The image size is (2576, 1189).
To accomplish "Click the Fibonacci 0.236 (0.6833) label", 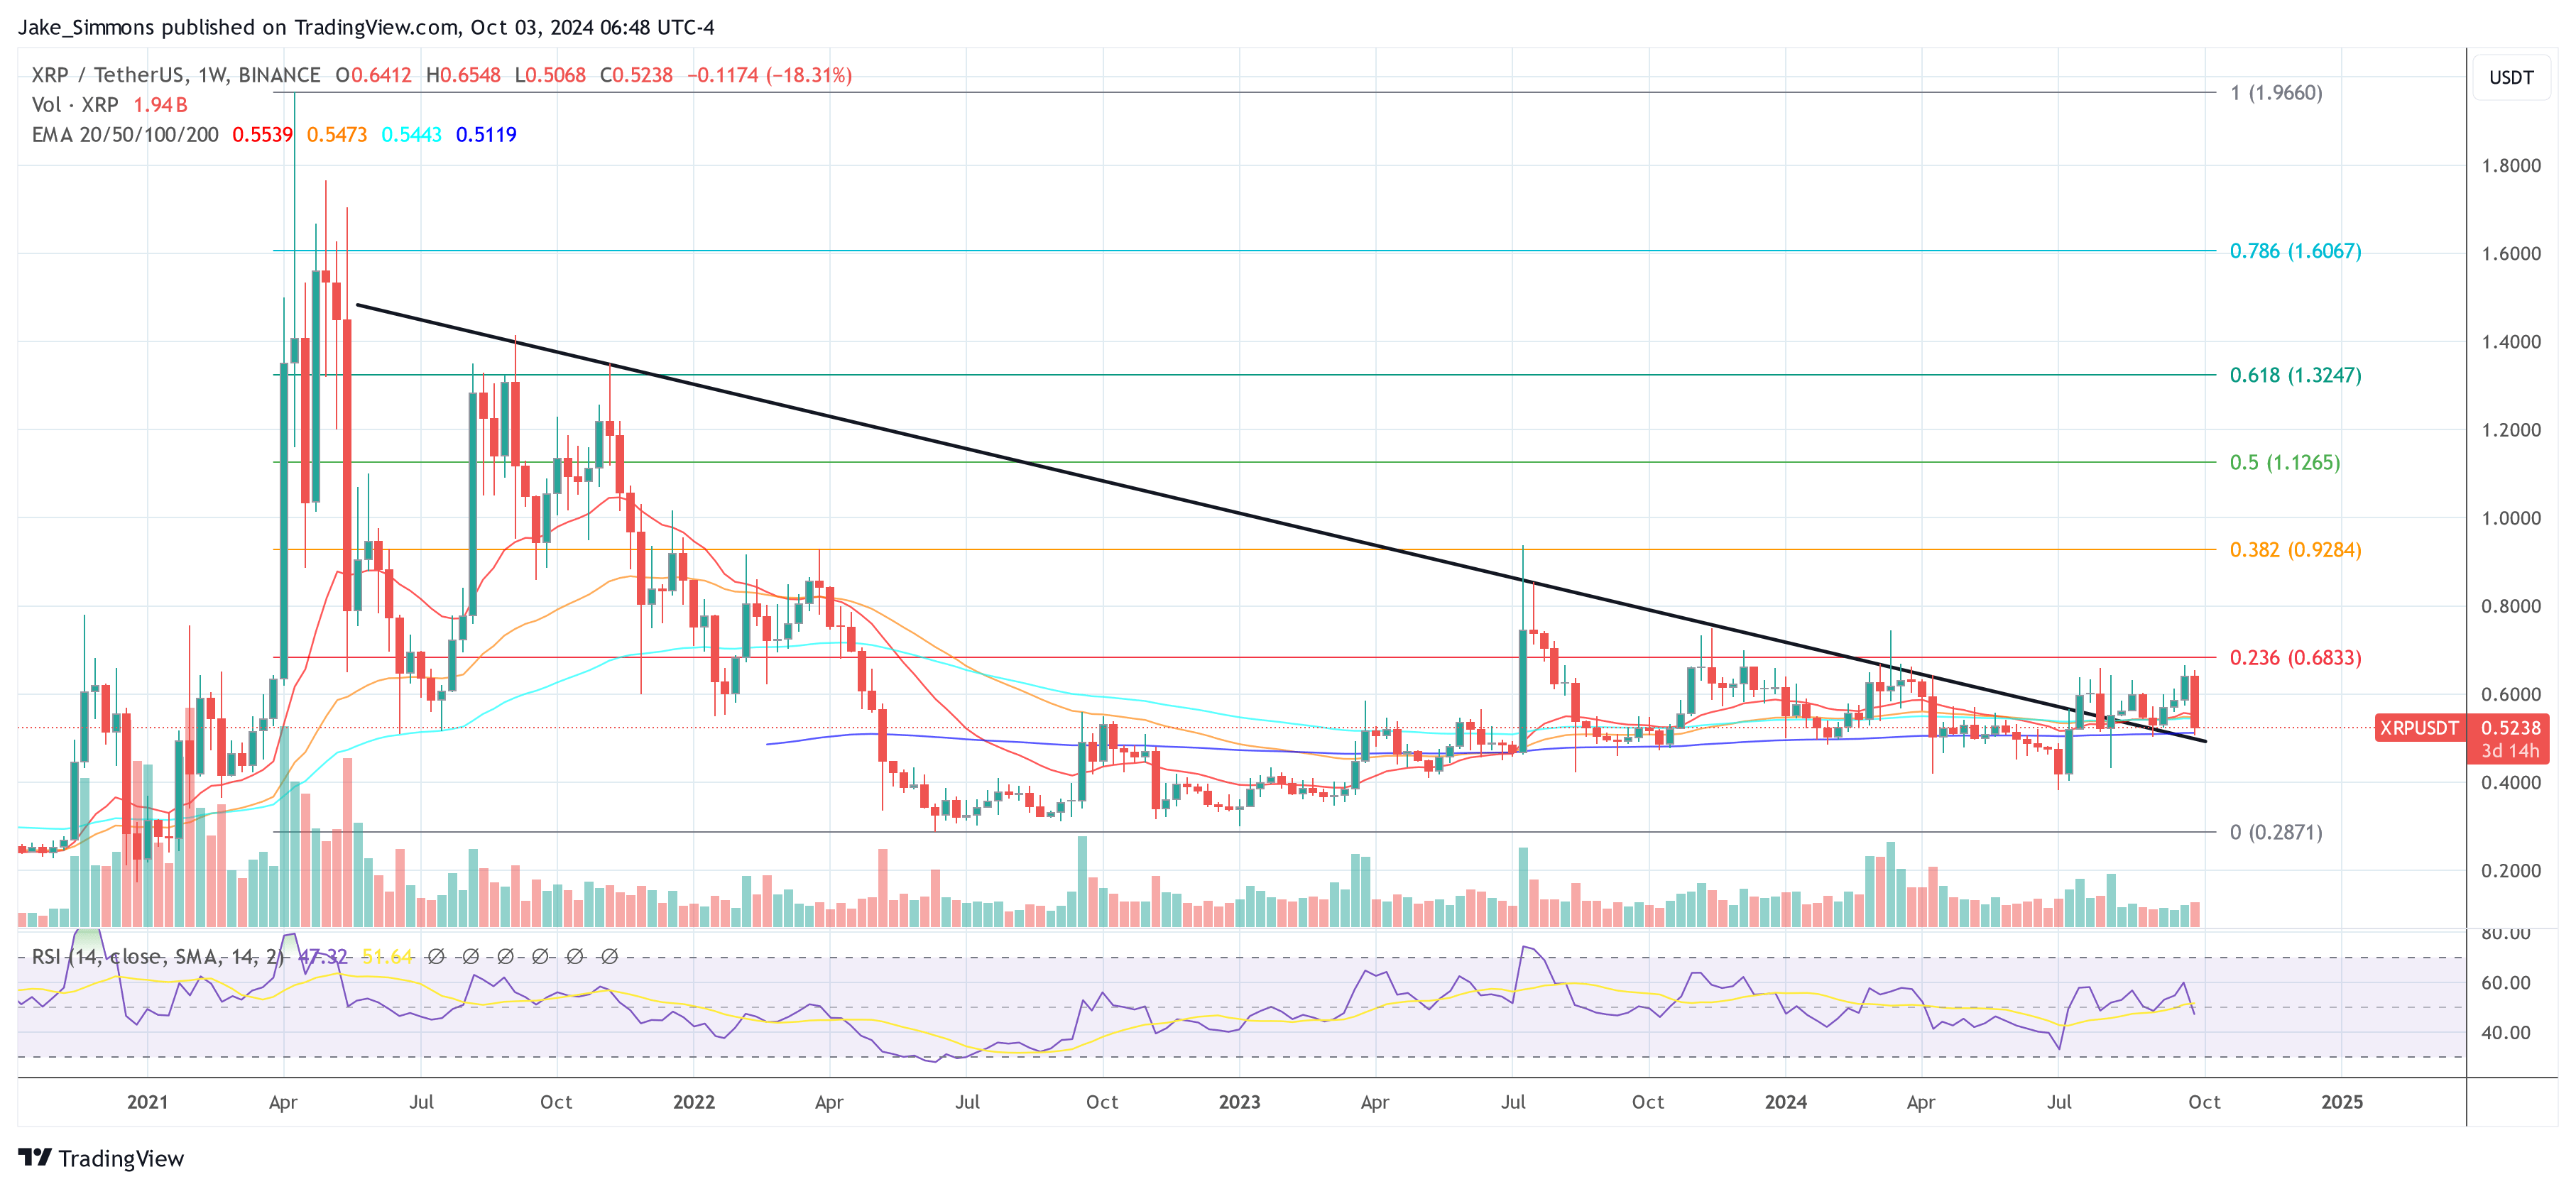I will [x=2296, y=658].
